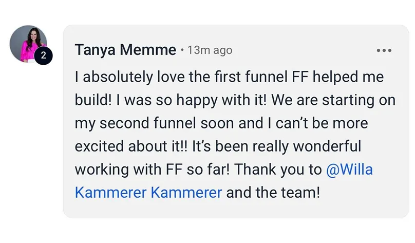
Task: Open profile via the Tanya Memme name
Action: point(125,50)
